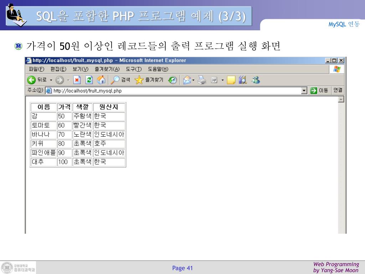This screenshot has width=365, height=274.
Task: Click the 이름 column header
Action: [x=44, y=107]
